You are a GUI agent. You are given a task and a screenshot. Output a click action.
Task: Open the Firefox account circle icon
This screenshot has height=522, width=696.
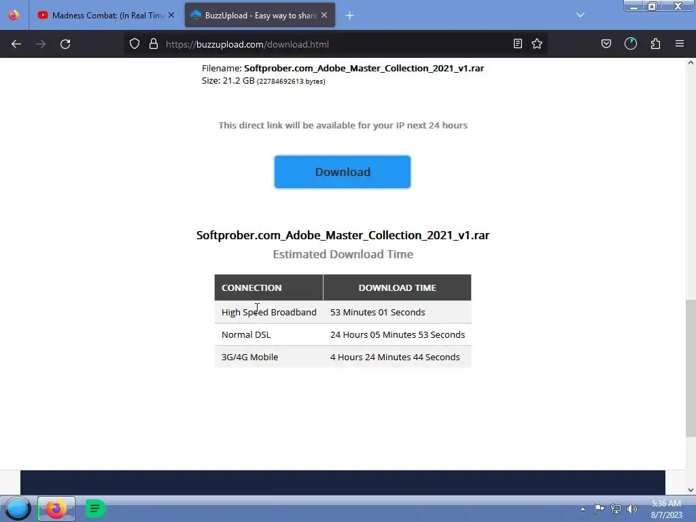(x=631, y=44)
